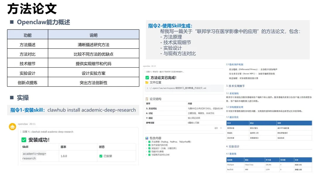Toggle the 性能对比表格 checkbox

(x=149, y=151)
